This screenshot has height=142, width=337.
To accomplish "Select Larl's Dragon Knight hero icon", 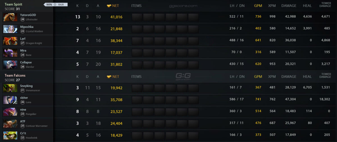I will pyautogui.click(x=10, y=41).
